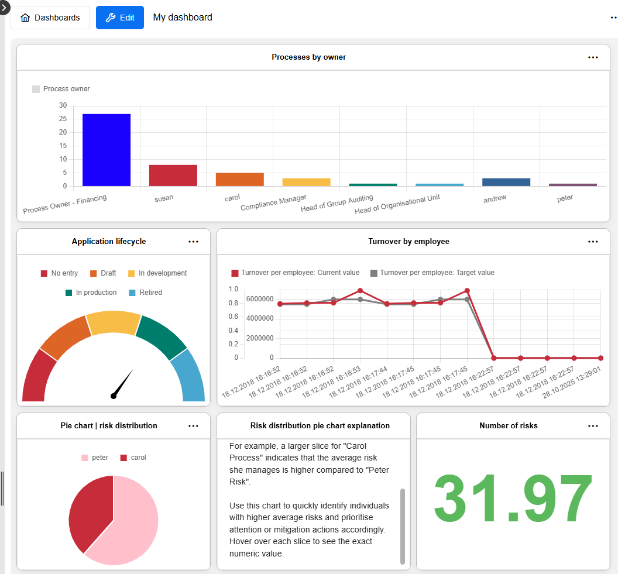The width and height of the screenshot is (618, 574).
Task: Open the risk distribution pie chart options
Action: pos(193,425)
